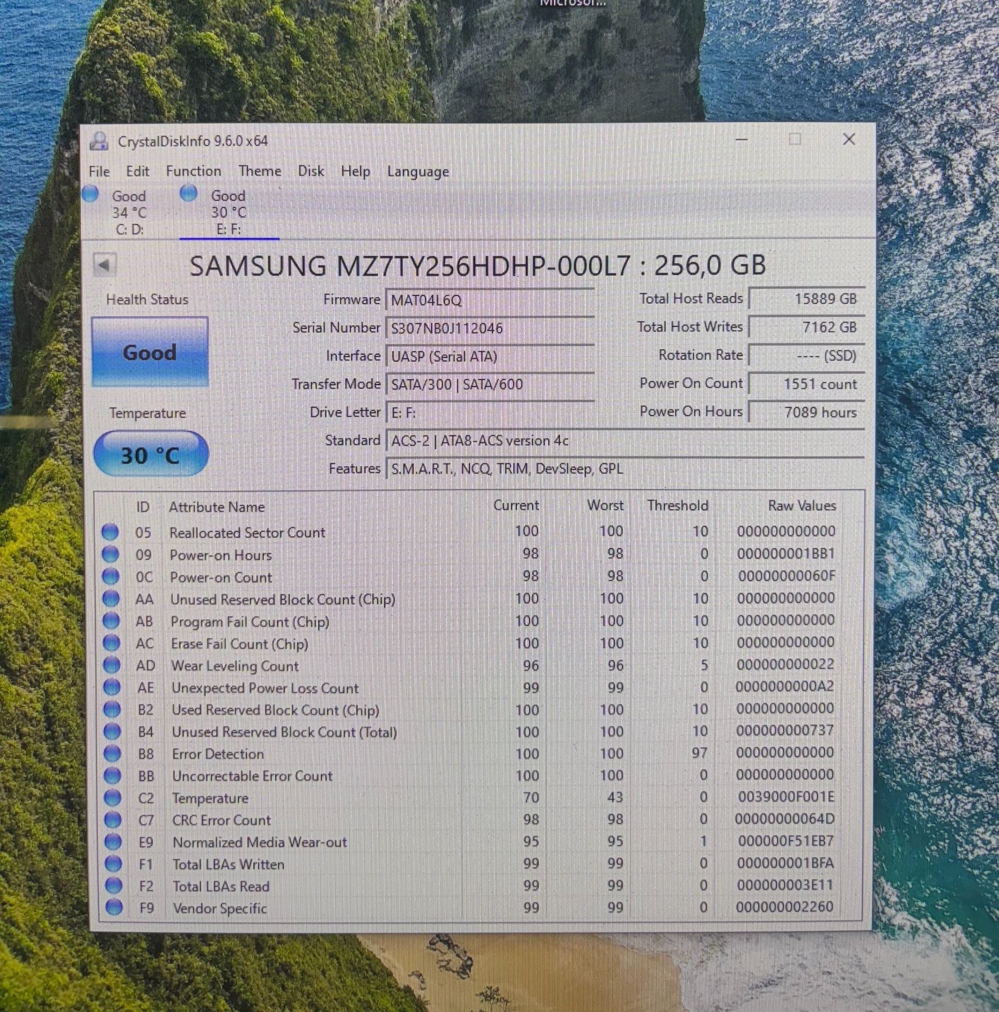The height and width of the screenshot is (1012, 999).
Task: Click raw value 000000001BB1 for Power-on Hours
Action: (786, 553)
